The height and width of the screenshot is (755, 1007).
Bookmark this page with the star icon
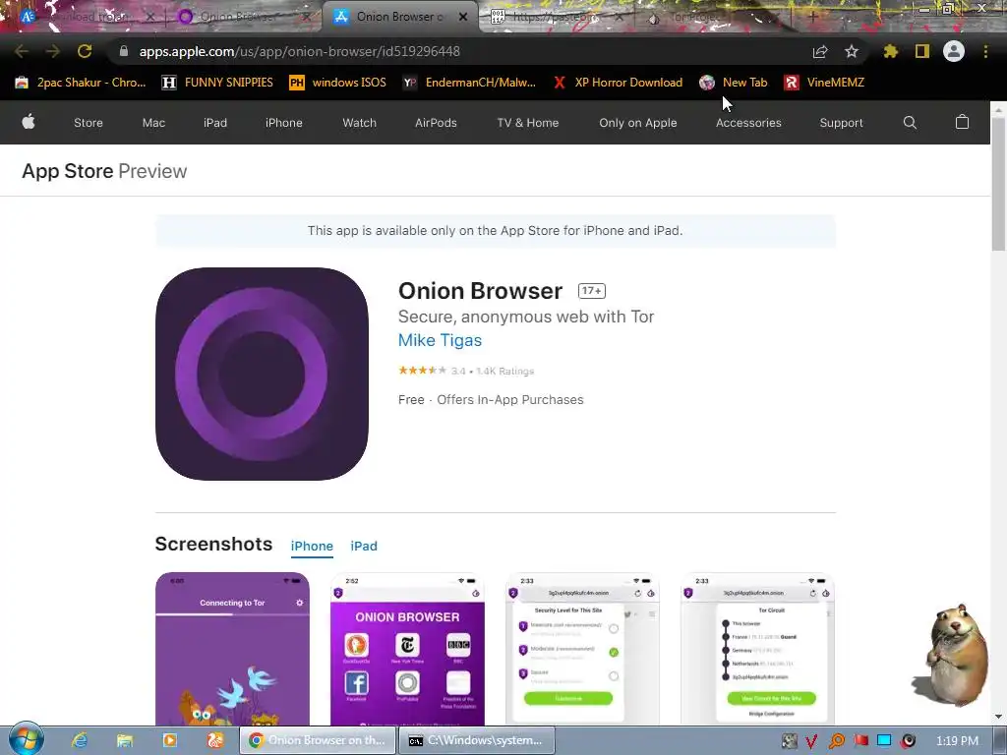pyautogui.click(x=852, y=51)
